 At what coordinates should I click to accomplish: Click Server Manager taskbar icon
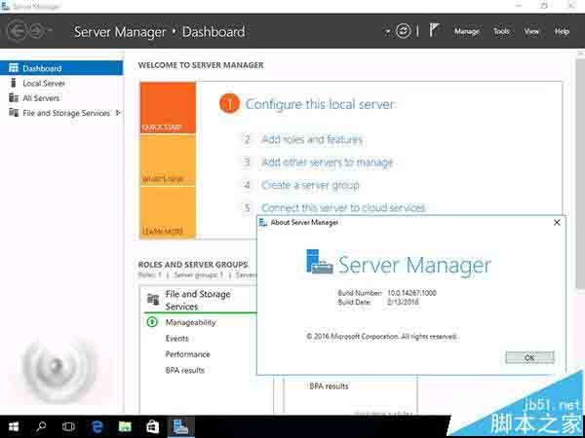pos(181,427)
